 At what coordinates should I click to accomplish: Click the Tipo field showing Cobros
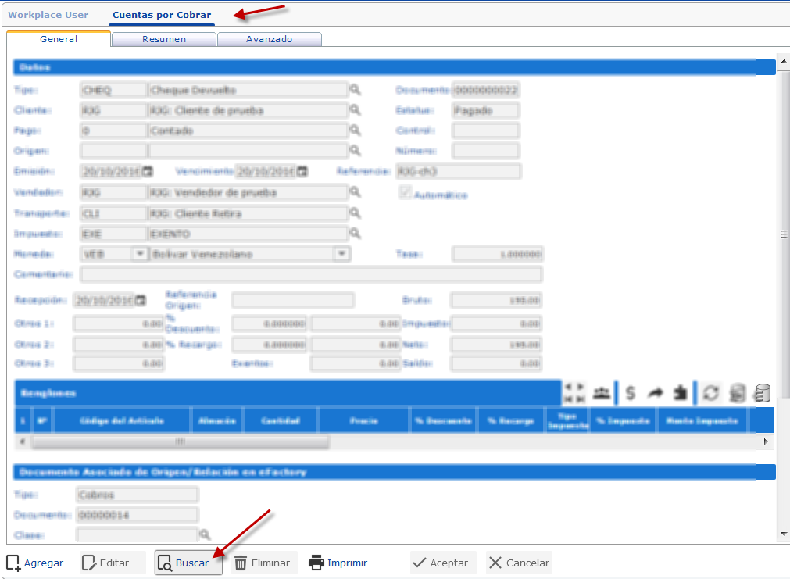tap(137, 495)
